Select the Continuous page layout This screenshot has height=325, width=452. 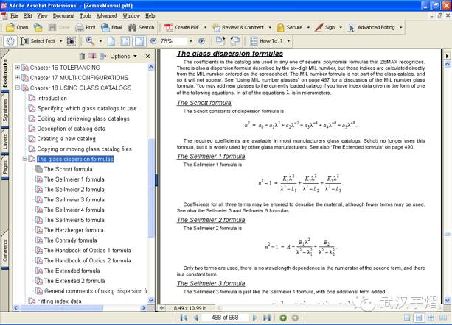point(419,318)
